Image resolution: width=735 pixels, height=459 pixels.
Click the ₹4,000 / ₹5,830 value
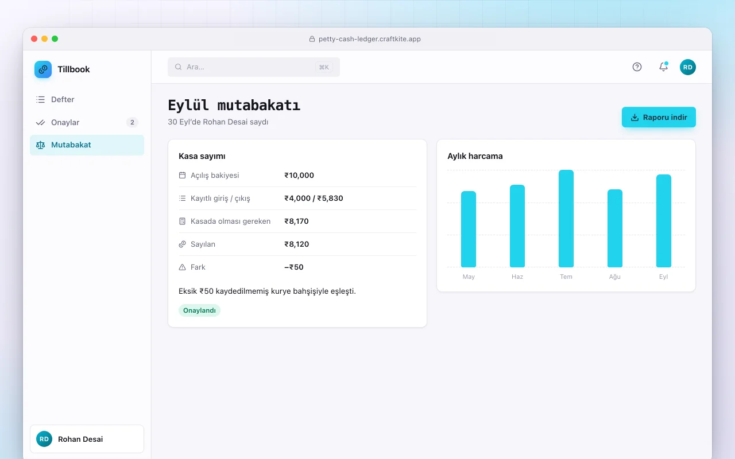point(314,198)
